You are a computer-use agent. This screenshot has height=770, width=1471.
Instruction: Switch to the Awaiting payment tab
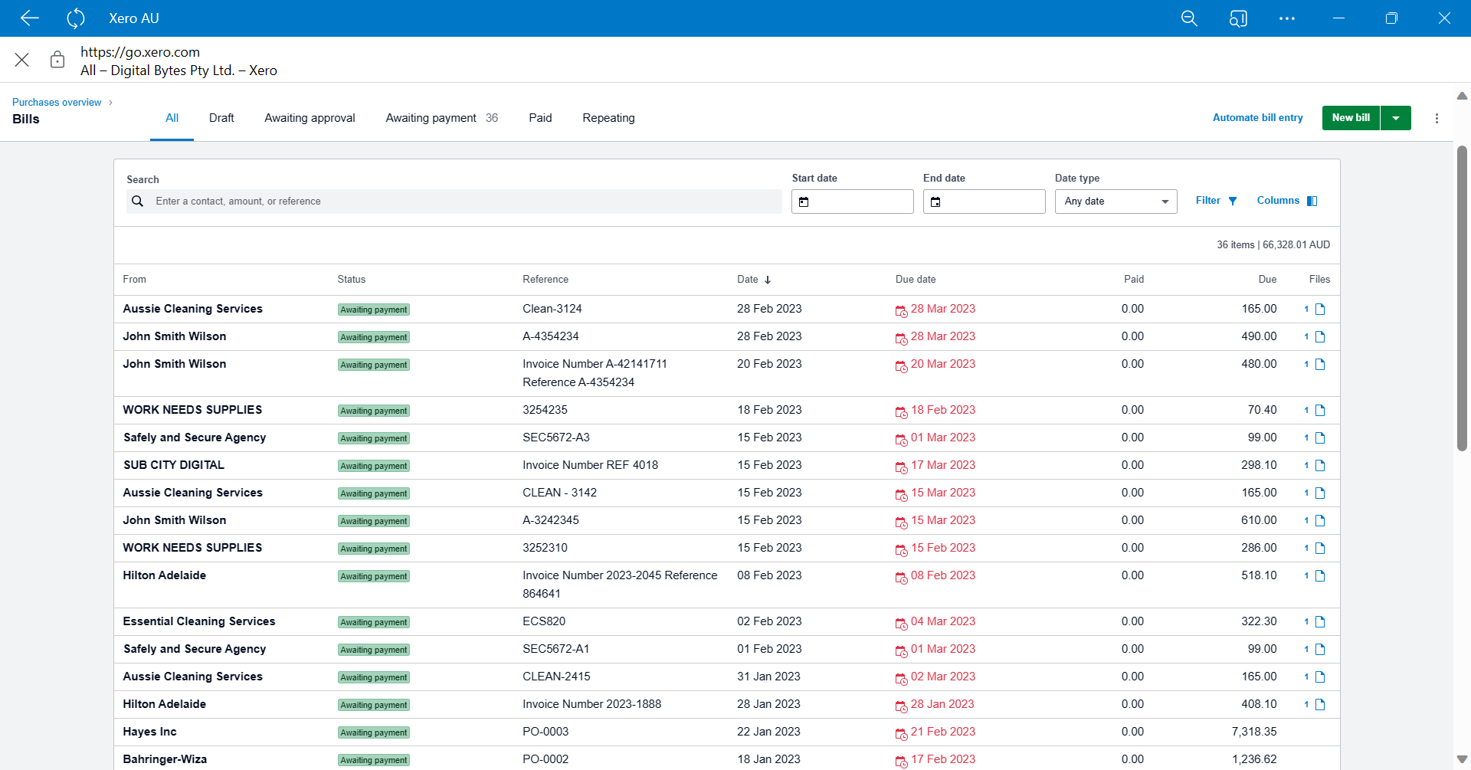pos(431,118)
